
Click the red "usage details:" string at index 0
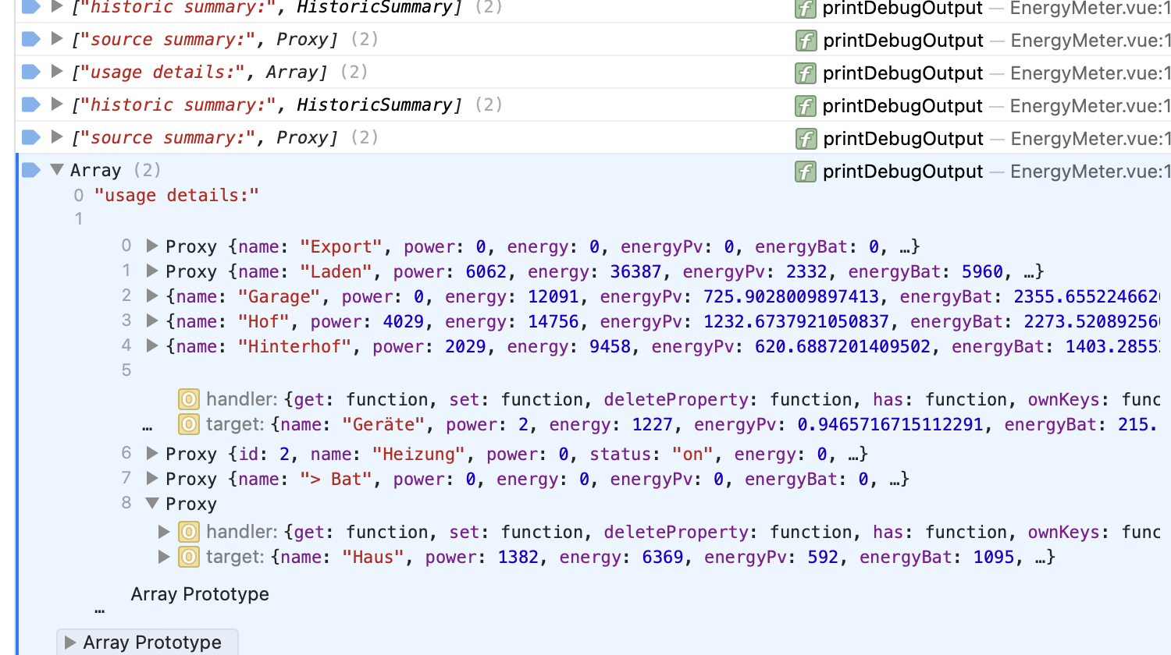176,195
